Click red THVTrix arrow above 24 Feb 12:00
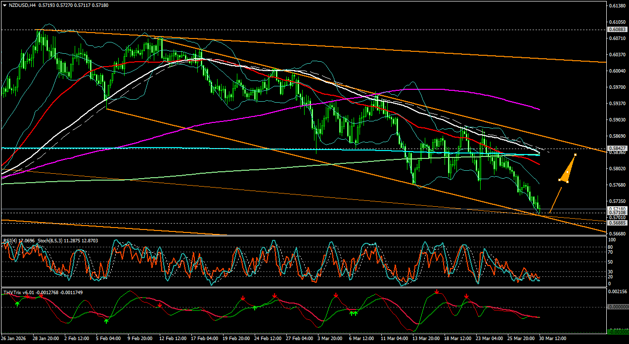The height and width of the screenshot is (344, 629). click(274, 296)
